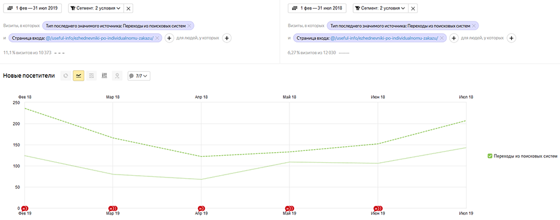Click the Июл 19 axis label

click(x=466, y=213)
